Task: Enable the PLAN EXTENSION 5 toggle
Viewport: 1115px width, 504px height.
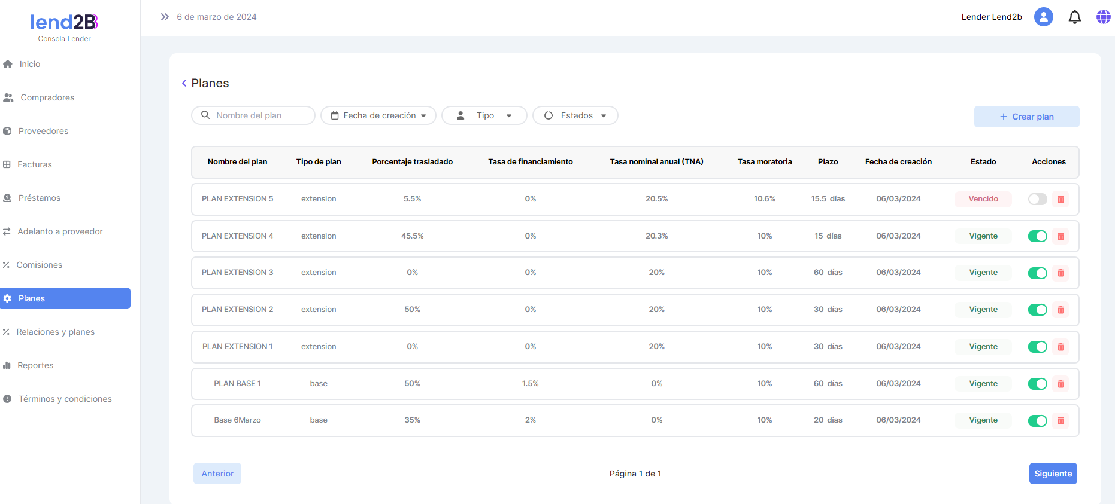Action: tap(1037, 199)
